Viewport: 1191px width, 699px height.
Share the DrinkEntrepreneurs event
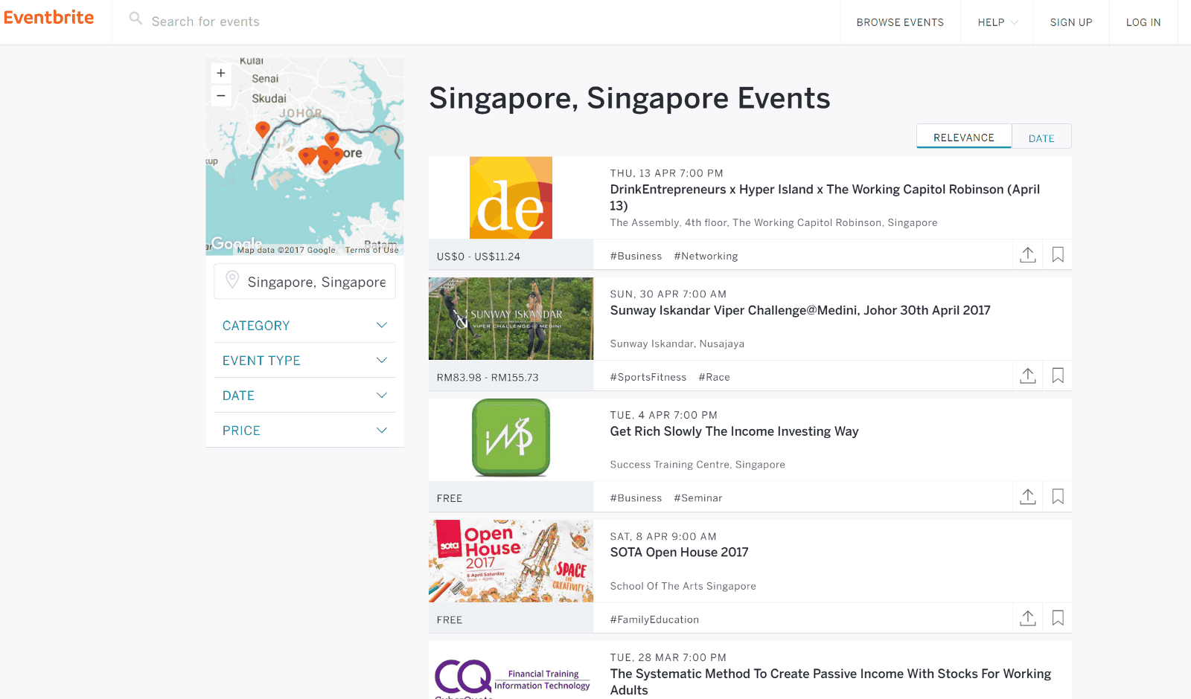click(1028, 254)
